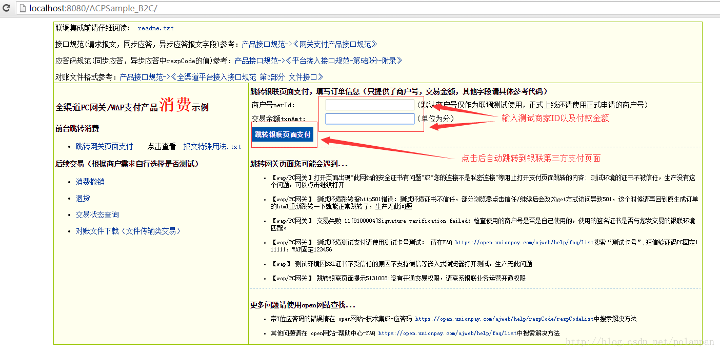Click the （单位为分） note
The height and width of the screenshot is (352, 720).
click(x=435, y=119)
